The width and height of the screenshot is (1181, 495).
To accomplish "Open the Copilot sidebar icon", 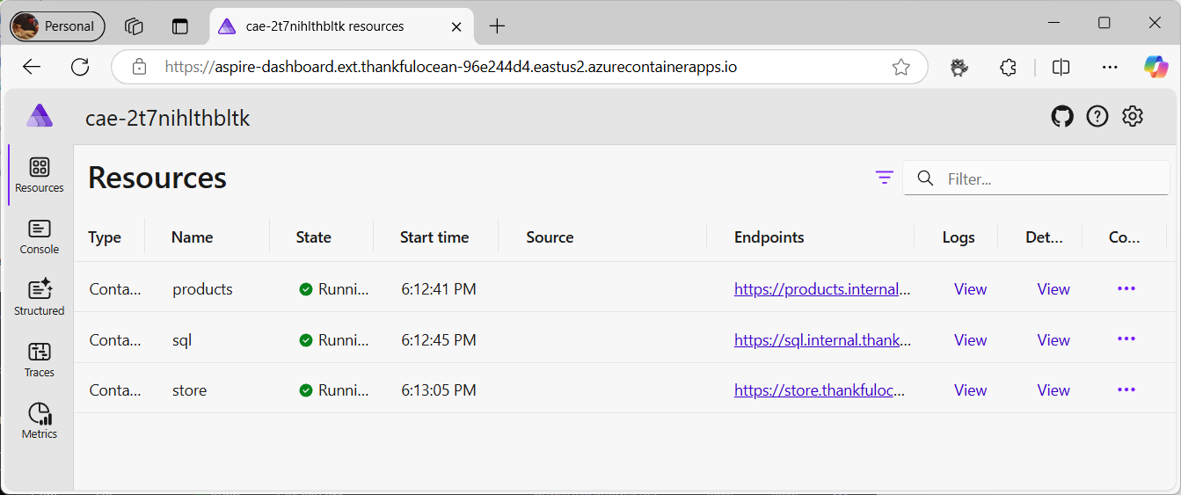I will [x=1155, y=67].
